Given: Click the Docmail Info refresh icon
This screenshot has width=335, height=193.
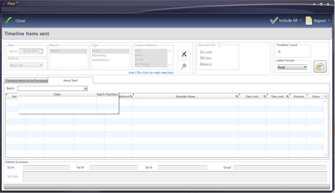Looking at the screenshot, I should [220, 45].
